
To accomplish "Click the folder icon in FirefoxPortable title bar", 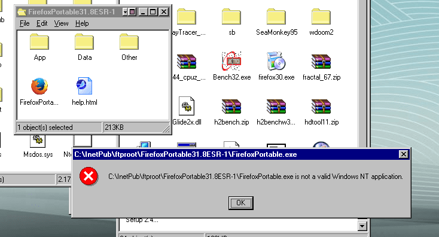I will (x=22, y=12).
